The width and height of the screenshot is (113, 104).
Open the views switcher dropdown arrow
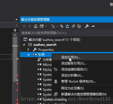(x=46, y=26)
